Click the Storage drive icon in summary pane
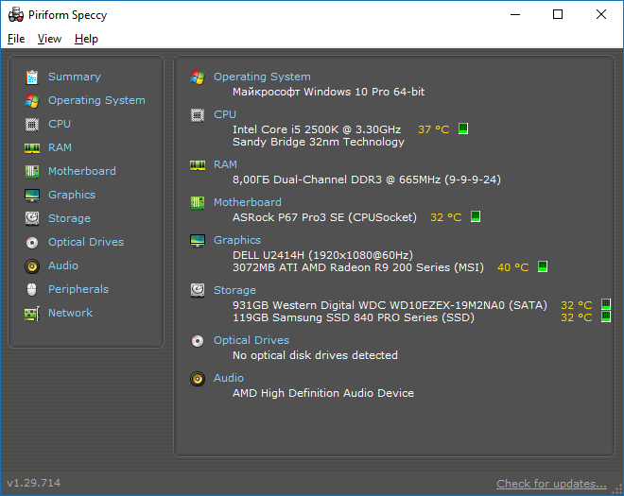 point(198,291)
